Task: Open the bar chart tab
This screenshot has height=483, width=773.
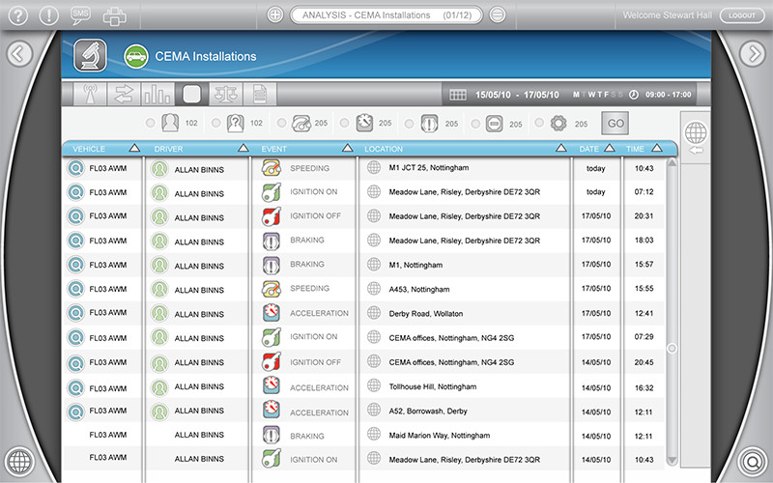Action: (x=157, y=94)
